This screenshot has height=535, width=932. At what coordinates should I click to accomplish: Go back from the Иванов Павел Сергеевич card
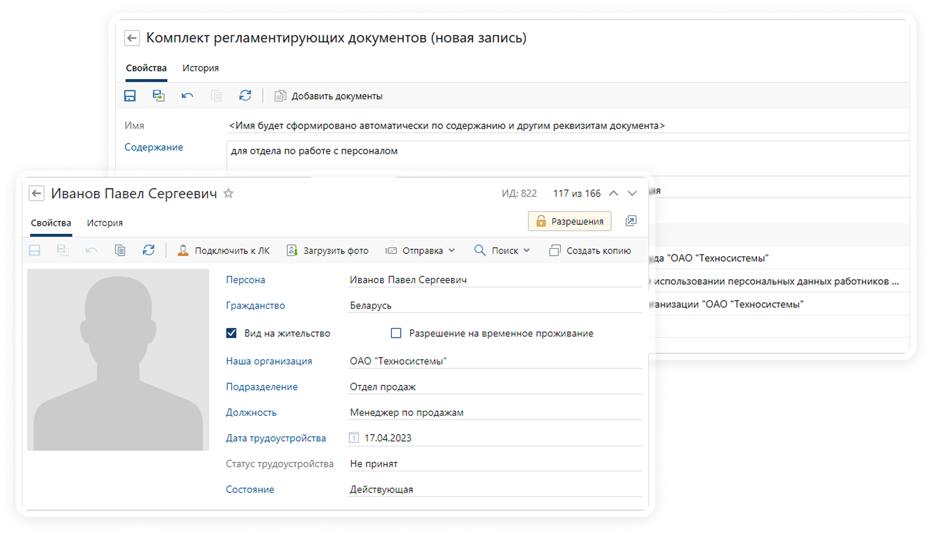(37, 193)
